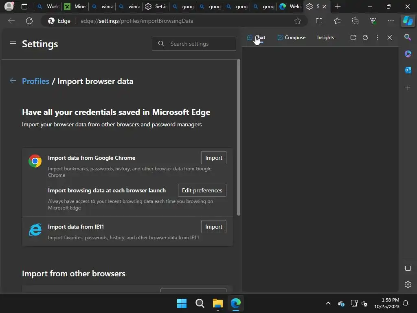Viewport: 417px width, 313px height.
Task: Import data from Google Chrome button
Action: (x=213, y=158)
